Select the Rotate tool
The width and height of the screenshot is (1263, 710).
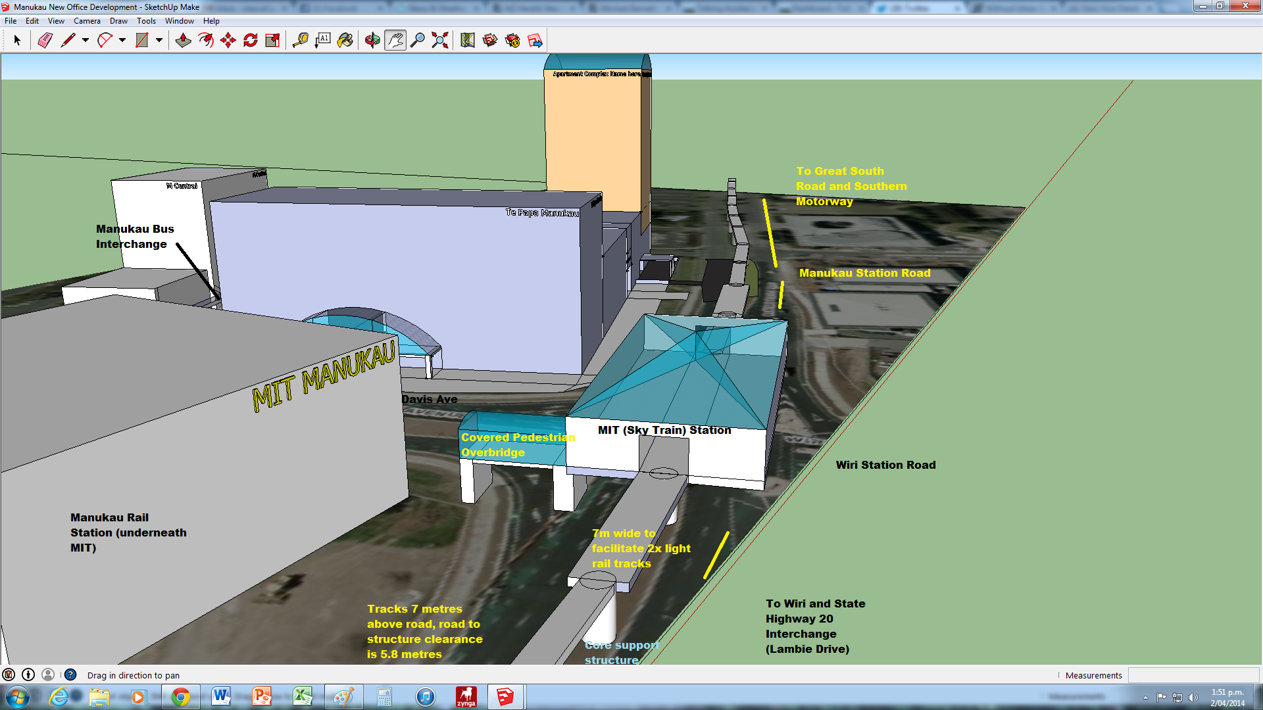click(251, 41)
